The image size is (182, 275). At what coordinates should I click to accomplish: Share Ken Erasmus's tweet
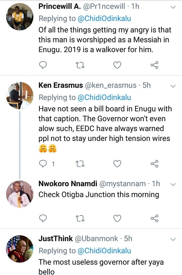click(x=154, y=164)
